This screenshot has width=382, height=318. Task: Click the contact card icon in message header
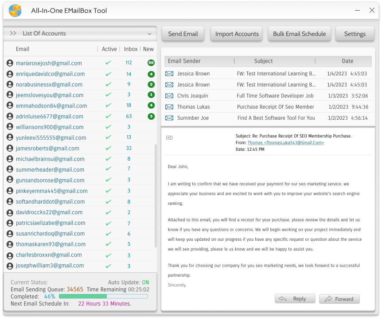click(169, 137)
